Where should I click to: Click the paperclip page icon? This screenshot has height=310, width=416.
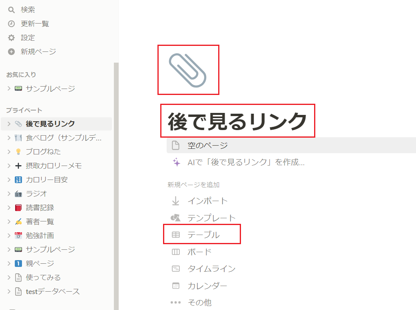tap(187, 70)
